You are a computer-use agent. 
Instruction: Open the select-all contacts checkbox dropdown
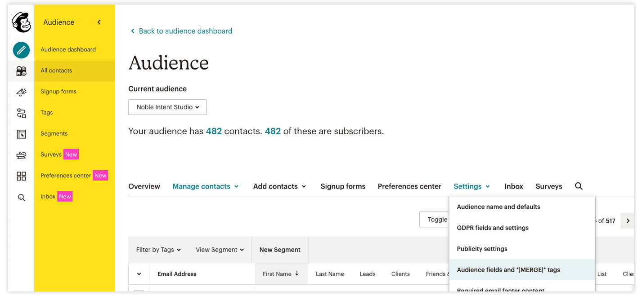pyautogui.click(x=139, y=274)
